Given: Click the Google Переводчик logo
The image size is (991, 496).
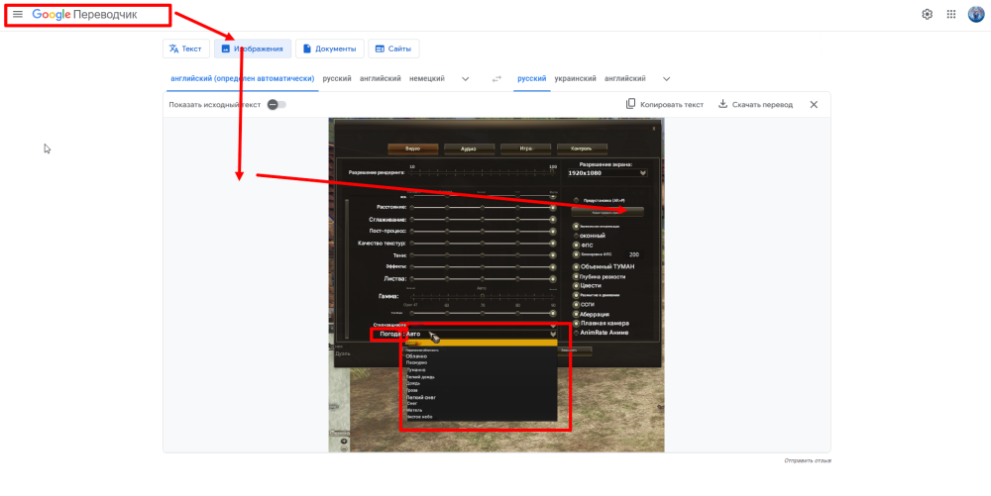Looking at the screenshot, I should 85,15.
